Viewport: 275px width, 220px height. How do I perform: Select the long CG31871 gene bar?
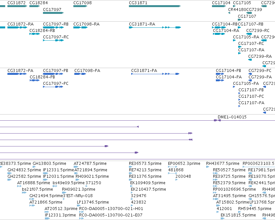pos(155,6)
